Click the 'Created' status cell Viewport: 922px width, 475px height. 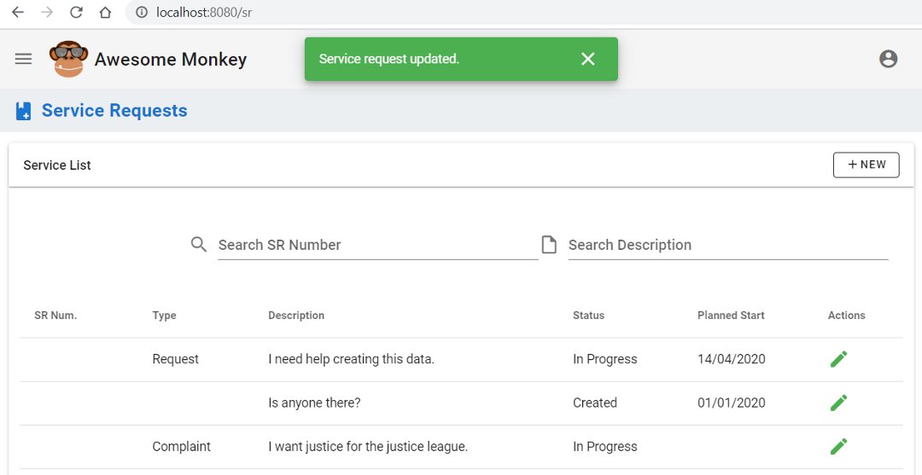click(x=594, y=403)
